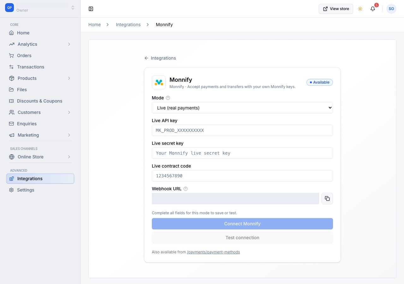Viewport: 404px width, 284px height.
Task: Click the Connect Monnify button
Action: 242,224
